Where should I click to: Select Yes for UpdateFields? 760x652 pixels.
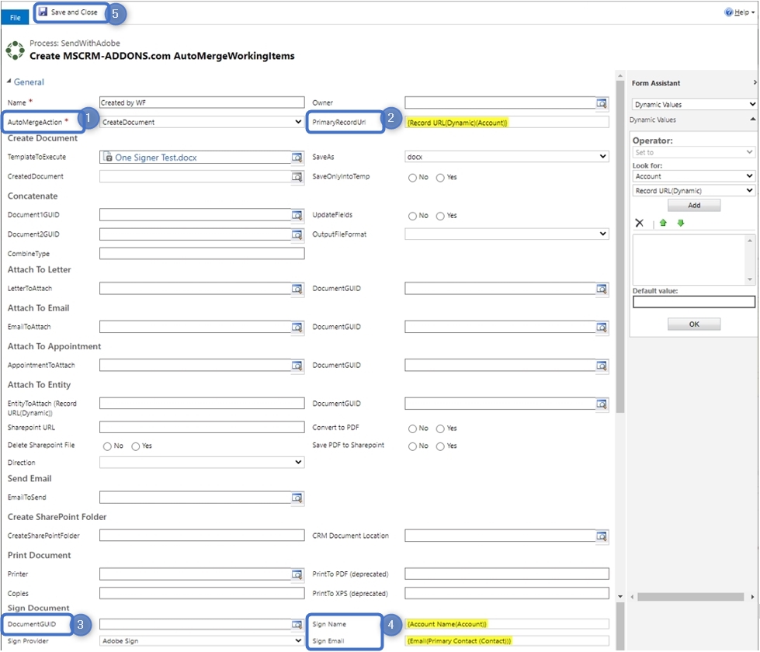coord(440,217)
